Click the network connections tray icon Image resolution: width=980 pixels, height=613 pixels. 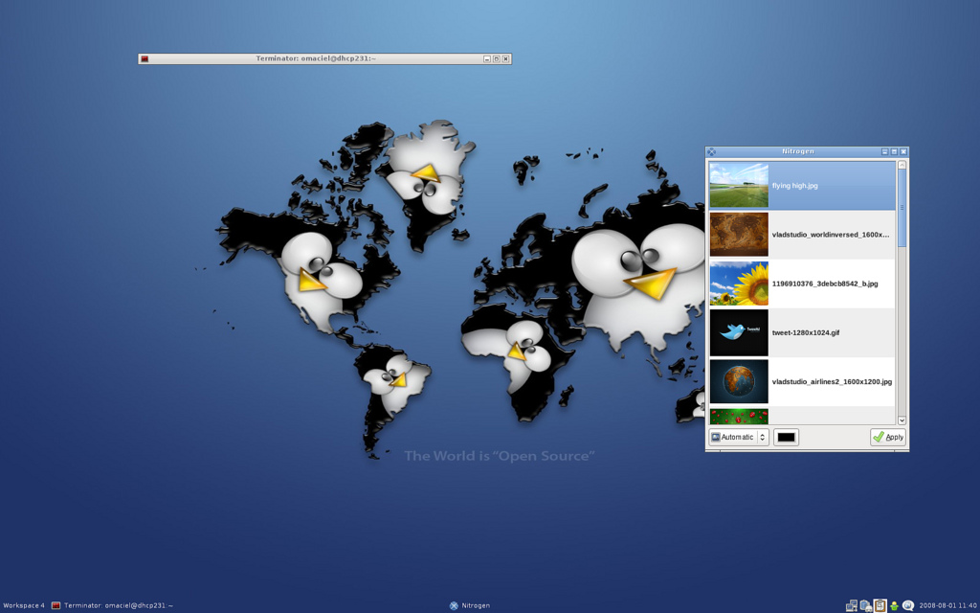[852, 605]
